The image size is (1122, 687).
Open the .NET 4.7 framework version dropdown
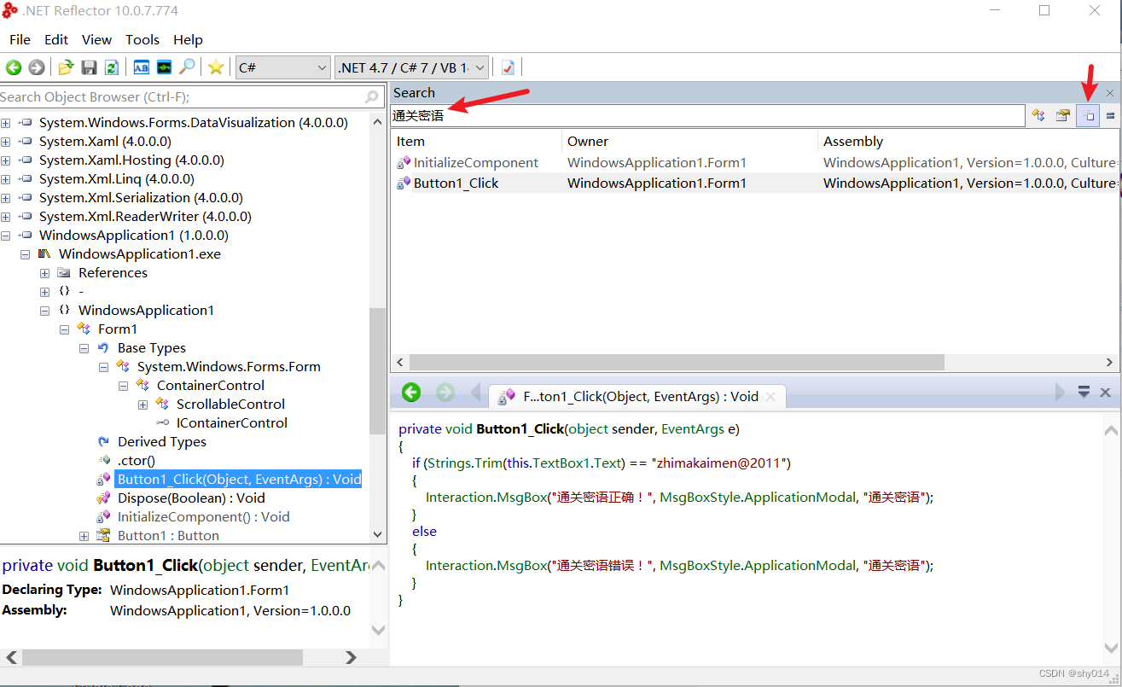point(412,67)
